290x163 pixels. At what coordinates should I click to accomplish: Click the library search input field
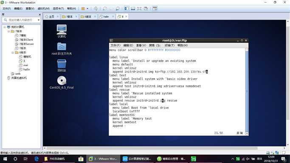click(x=20, y=20)
